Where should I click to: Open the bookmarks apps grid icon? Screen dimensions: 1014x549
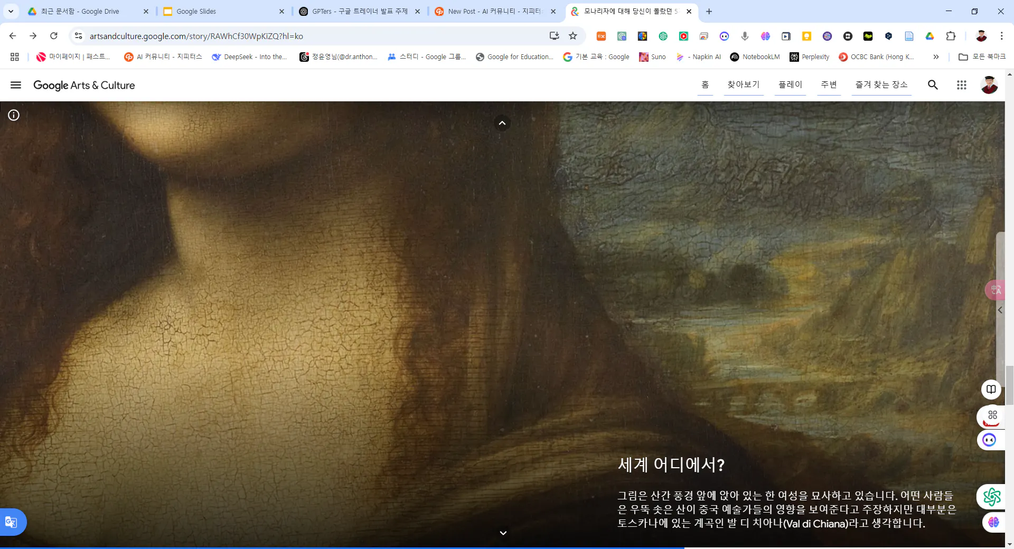coord(15,56)
